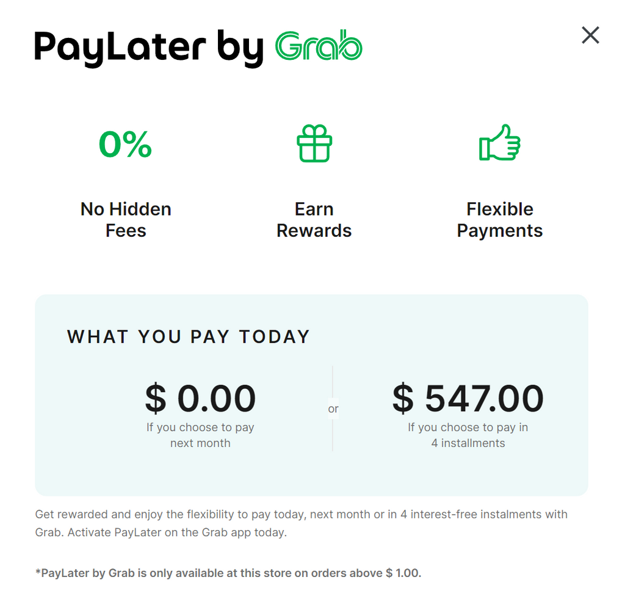Close the PayLater dialog with the X
This screenshot has width=625, height=599.
(x=590, y=35)
